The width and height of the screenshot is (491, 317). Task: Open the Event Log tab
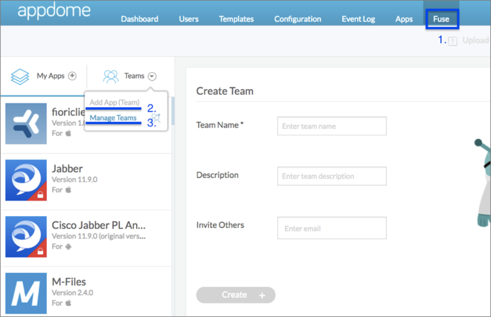(358, 19)
